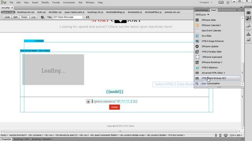Insert an Ajax Event Calendar
This screenshot has height=141, width=252.
click(211, 31)
